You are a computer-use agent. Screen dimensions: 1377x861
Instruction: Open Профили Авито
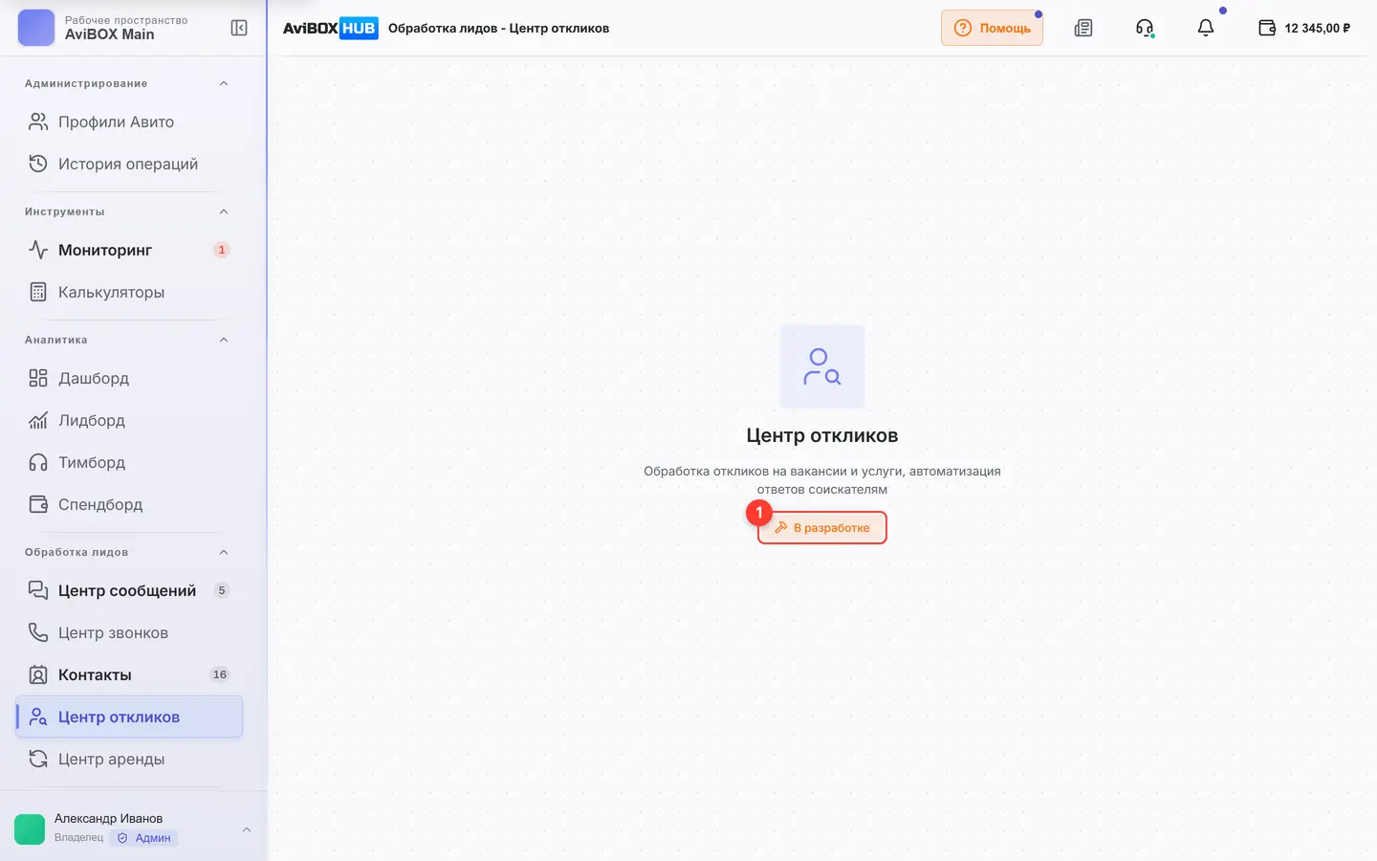tap(129, 121)
